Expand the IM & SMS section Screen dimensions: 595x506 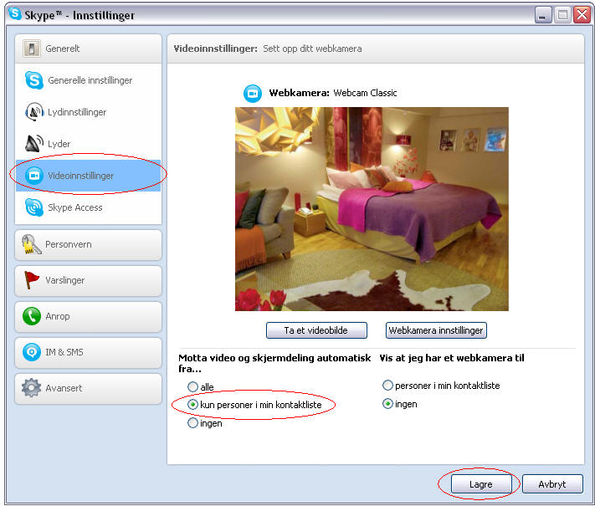(x=88, y=352)
